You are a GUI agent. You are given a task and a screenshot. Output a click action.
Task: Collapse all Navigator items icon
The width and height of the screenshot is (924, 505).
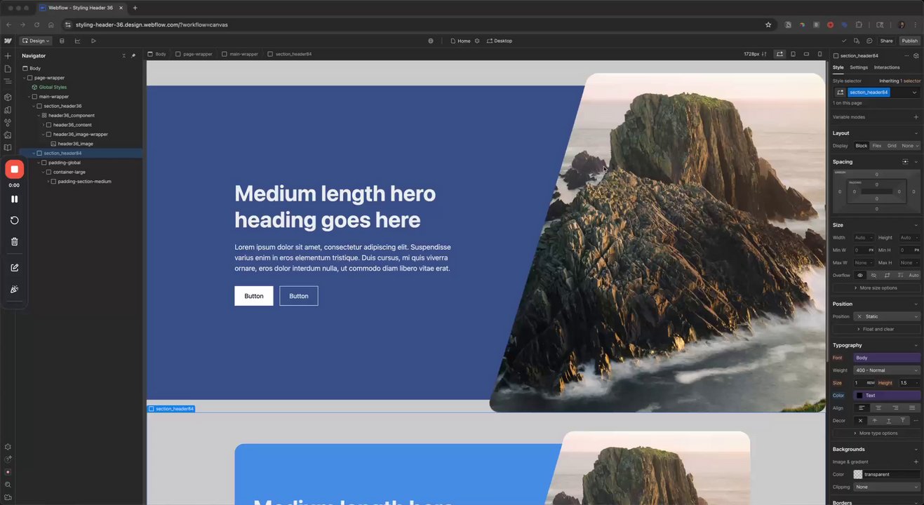click(124, 55)
